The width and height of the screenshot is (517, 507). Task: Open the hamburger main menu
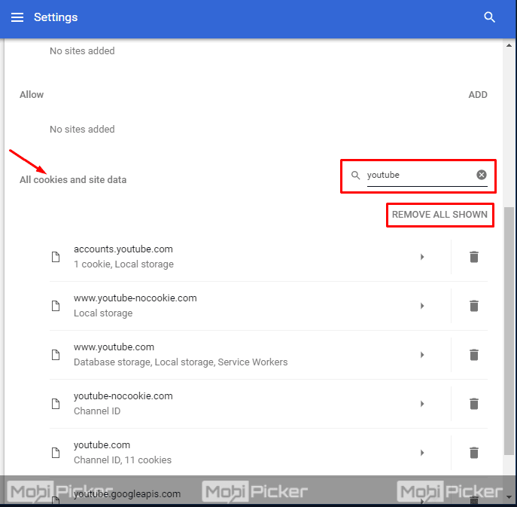pos(17,17)
